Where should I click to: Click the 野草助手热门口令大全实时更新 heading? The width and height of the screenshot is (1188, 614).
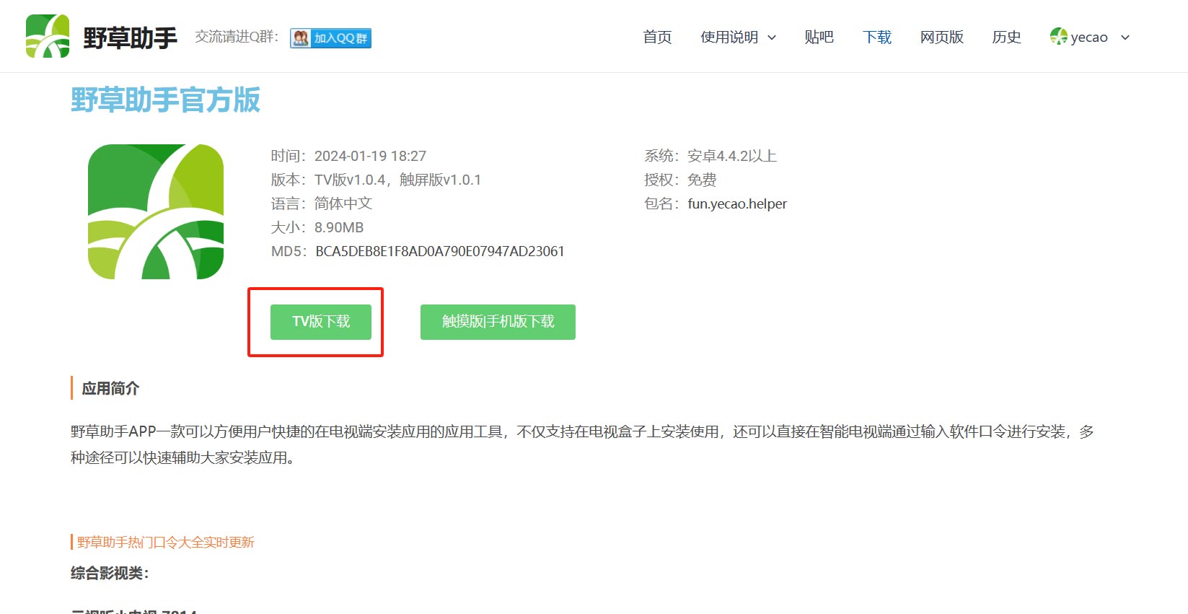(166, 543)
